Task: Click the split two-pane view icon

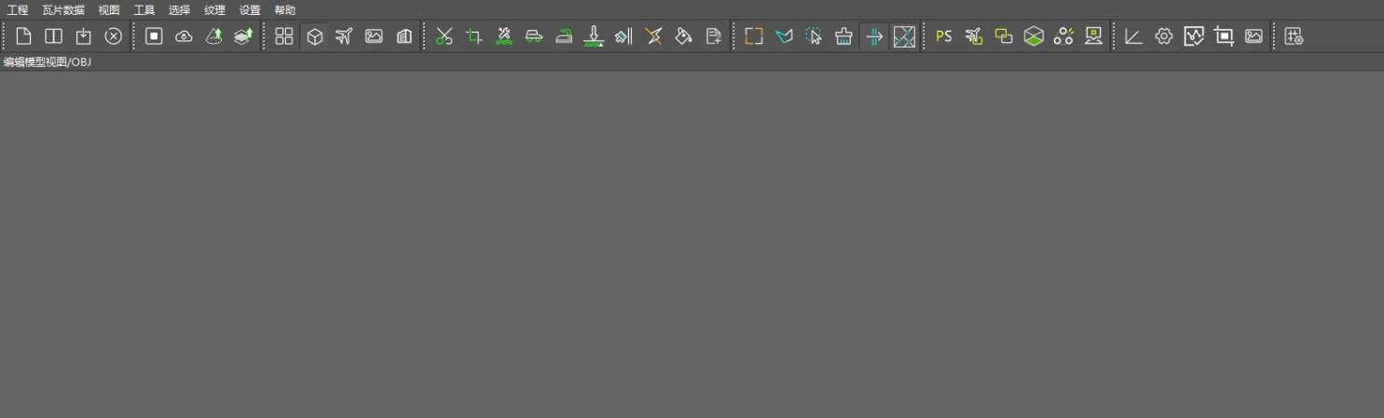Action: coord(53,36)
